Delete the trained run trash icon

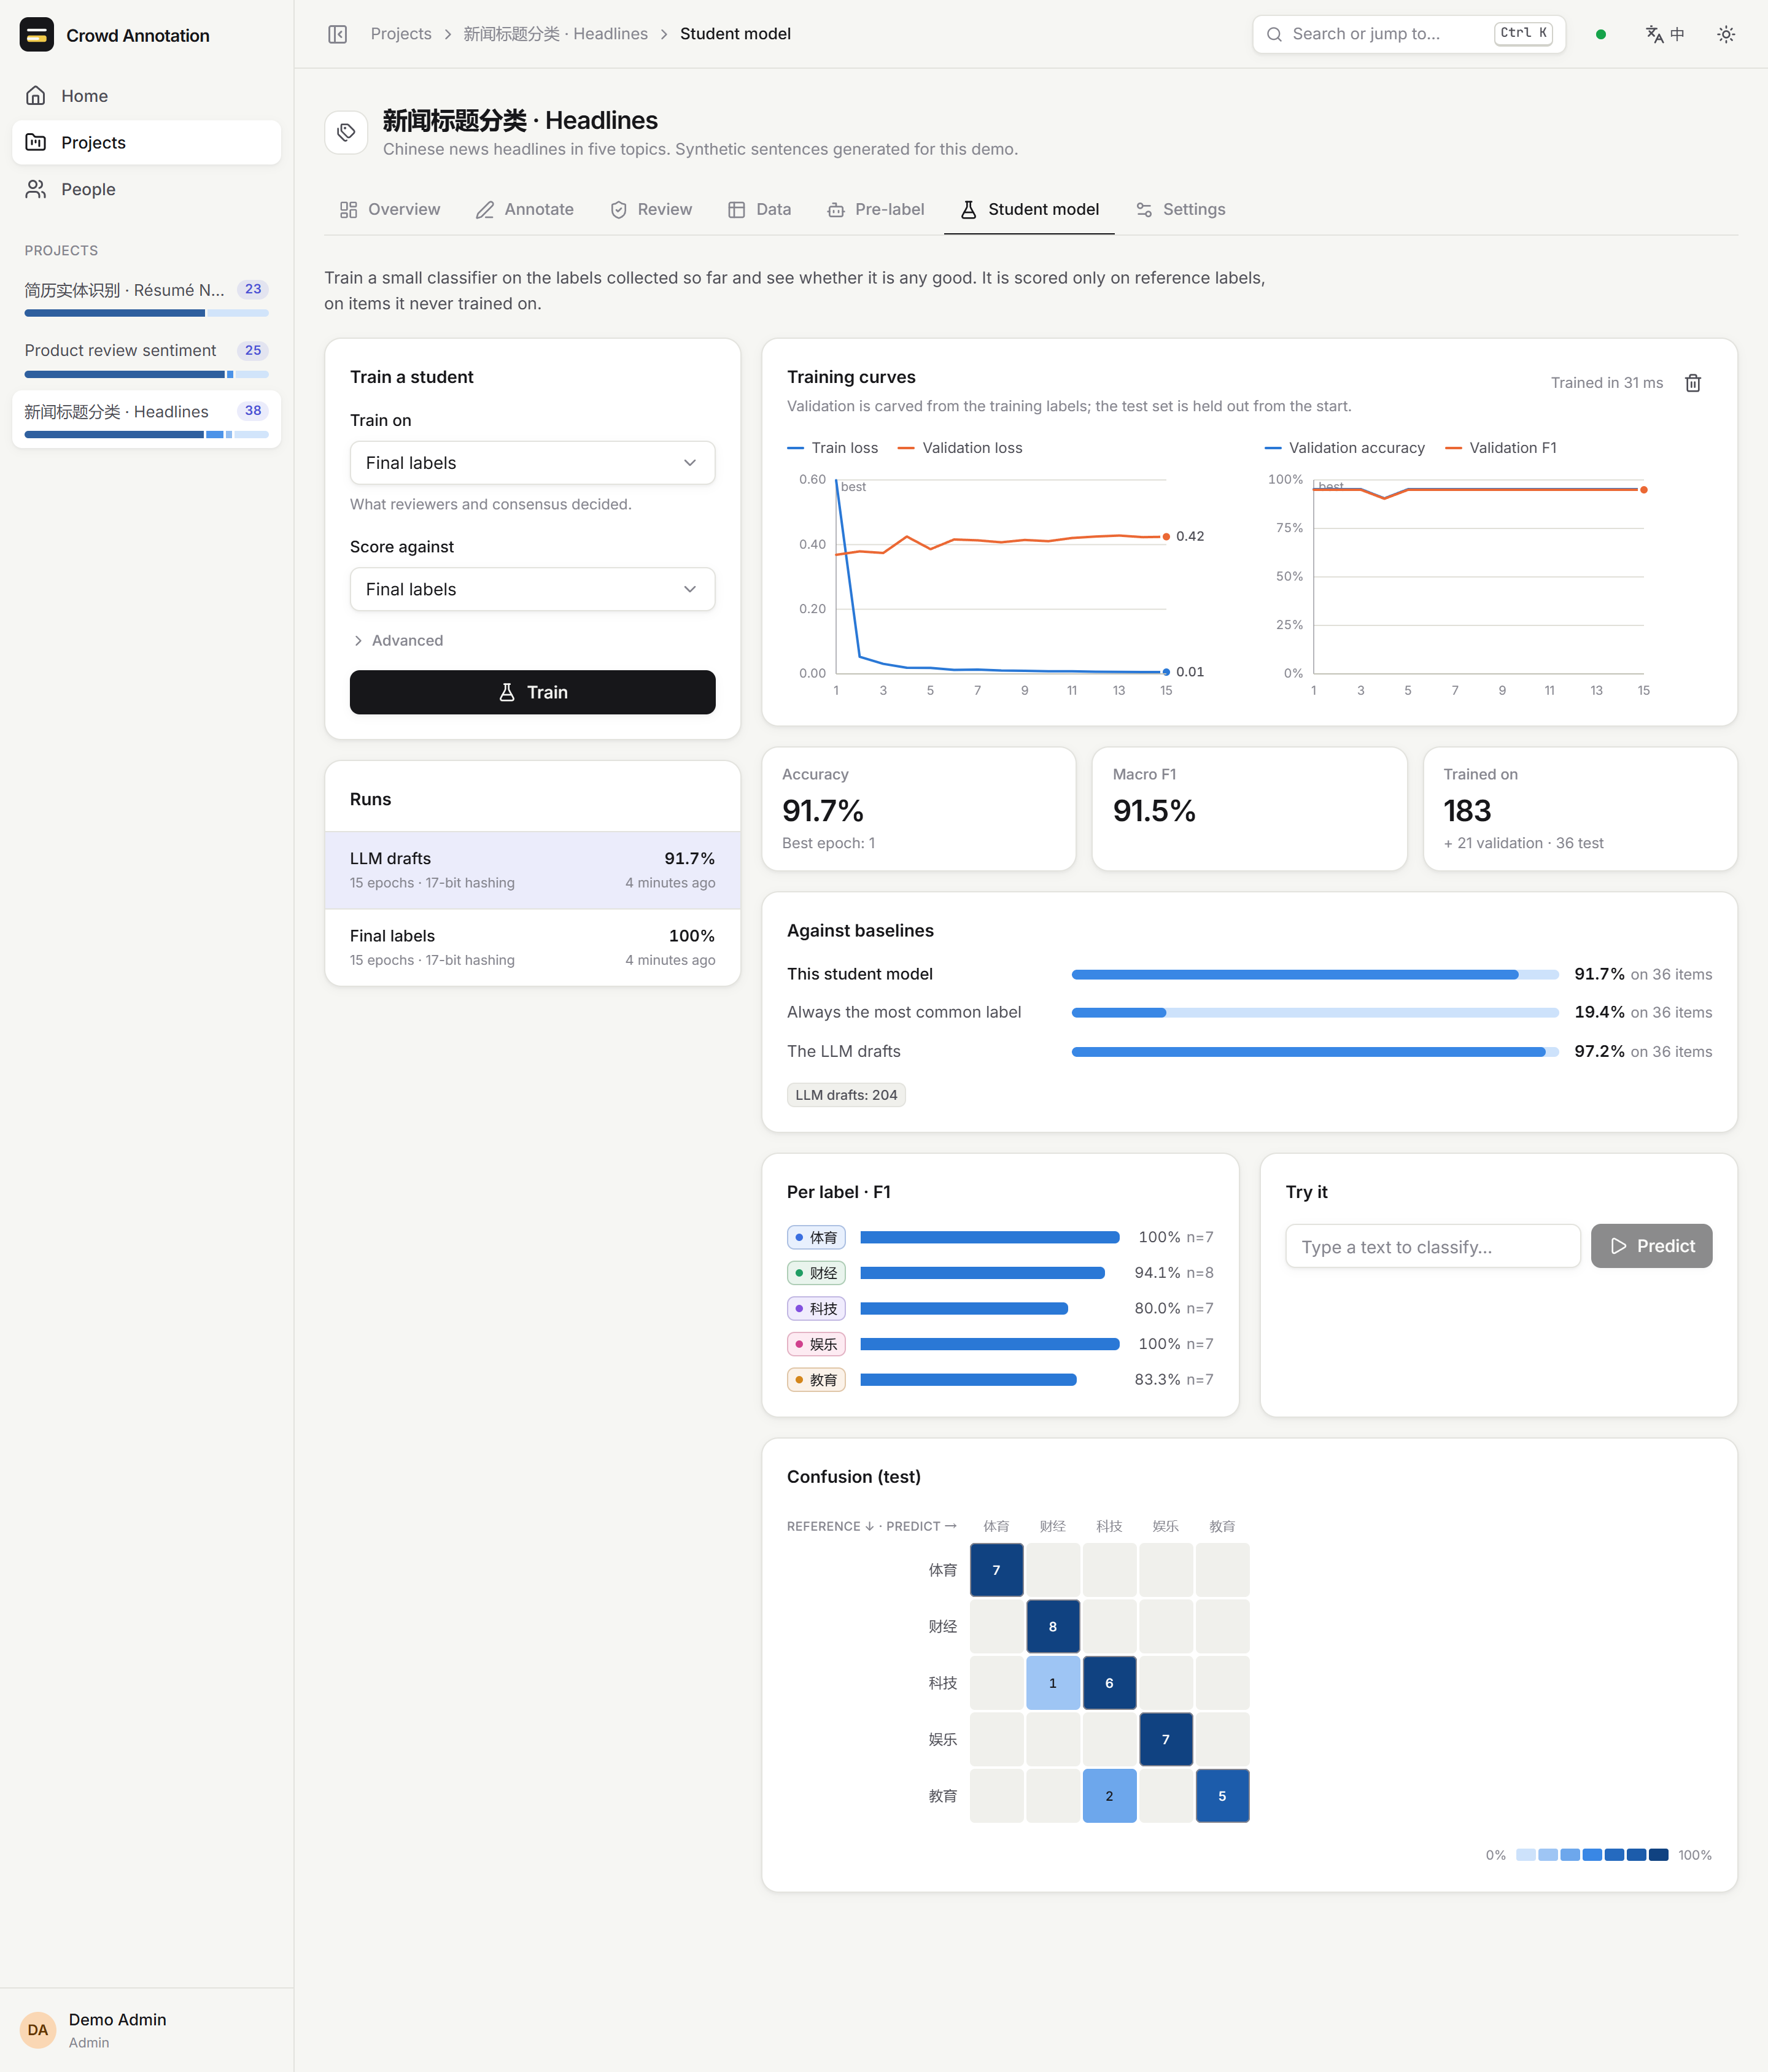[1693, 383]
